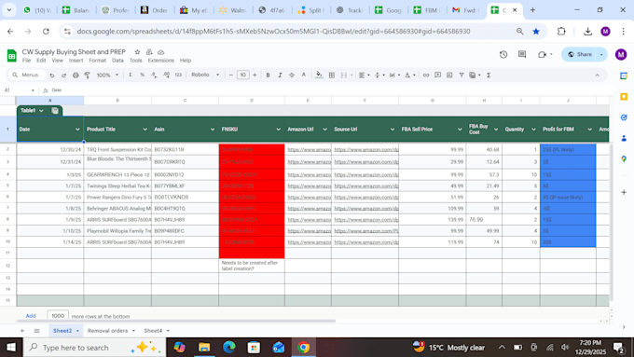Viewport: 634px width, 357px height.
Task: Format the cell as percent
Action: coord(142,75)
